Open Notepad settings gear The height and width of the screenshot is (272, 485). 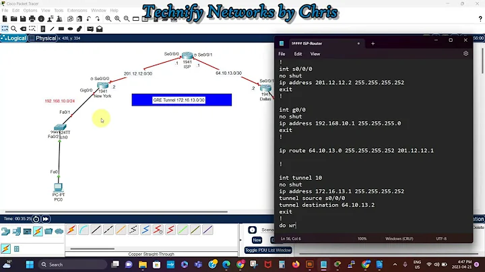tap(466, 53)
